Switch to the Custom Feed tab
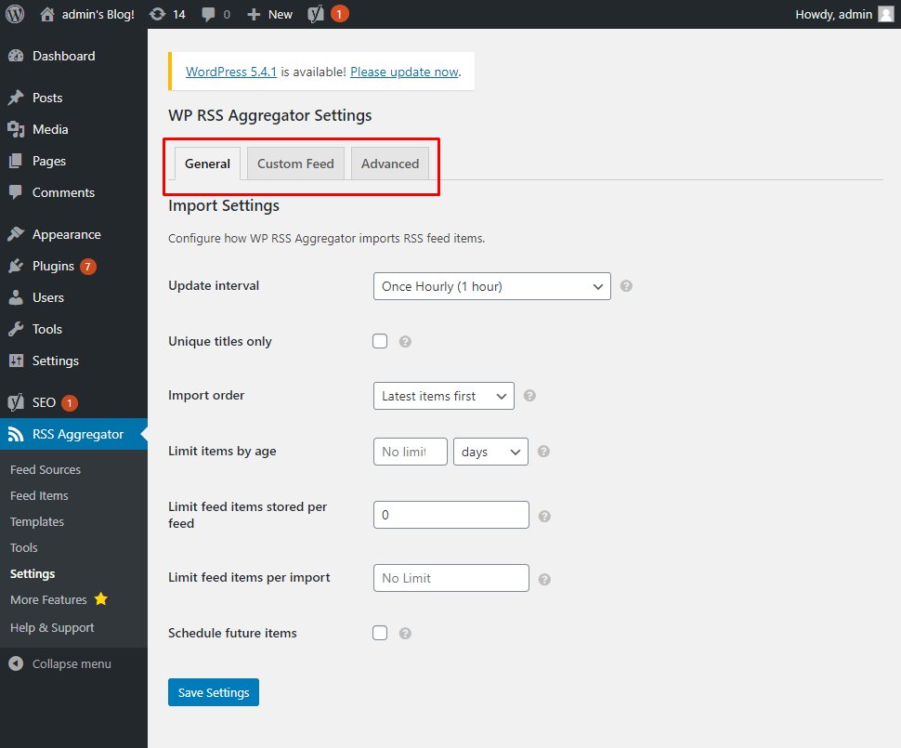The image size is (901, 748). pyautogui.click(x=295, y=164)
